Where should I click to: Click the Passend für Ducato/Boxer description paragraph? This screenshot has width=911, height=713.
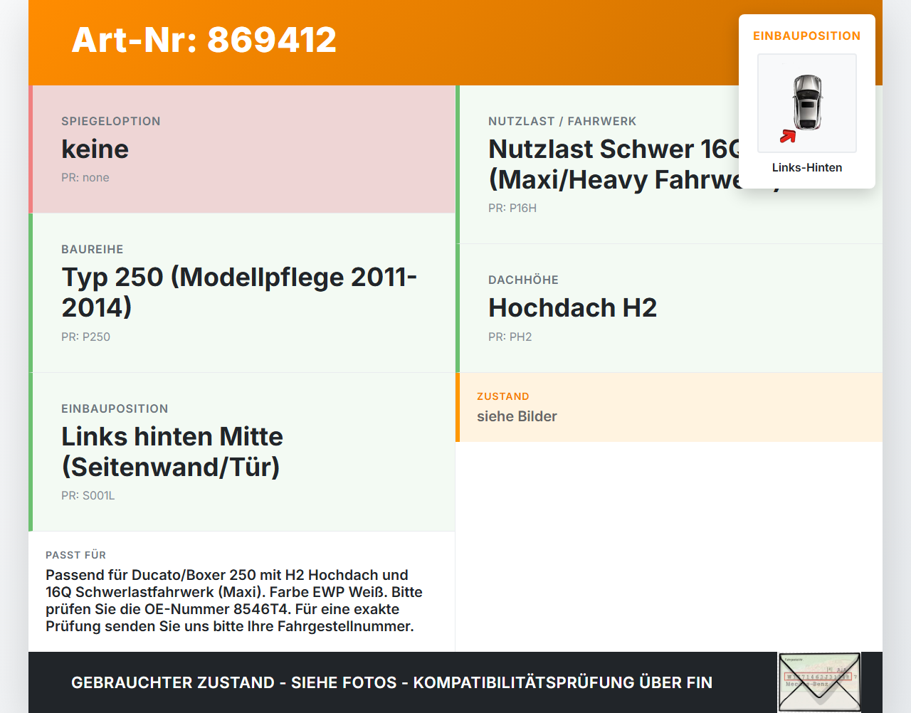(x=234, y=601)
